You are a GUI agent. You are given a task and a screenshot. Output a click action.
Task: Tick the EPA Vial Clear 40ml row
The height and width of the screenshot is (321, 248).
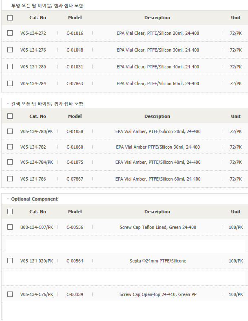coord(10,66)
